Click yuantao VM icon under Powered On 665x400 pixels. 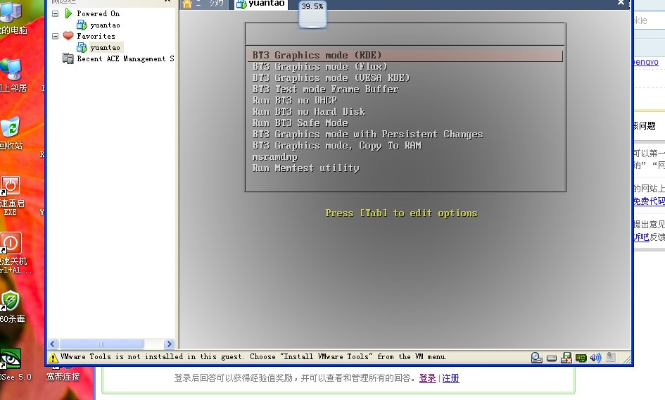pos(82,25)
